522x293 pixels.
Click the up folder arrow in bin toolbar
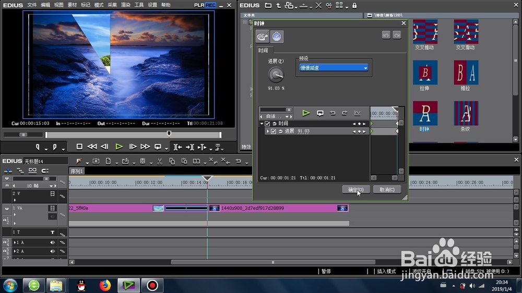278,5
